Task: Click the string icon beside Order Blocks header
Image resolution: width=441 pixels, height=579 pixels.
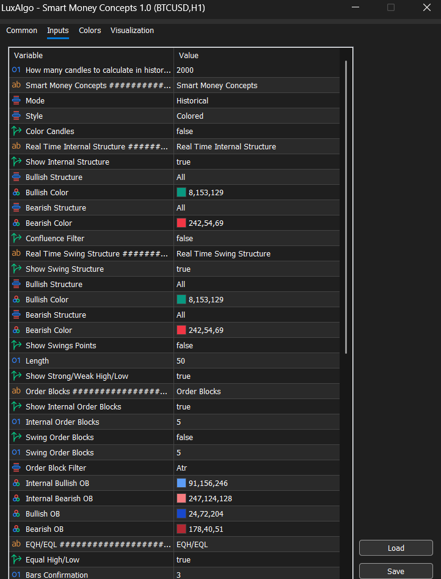Action: 16,391
